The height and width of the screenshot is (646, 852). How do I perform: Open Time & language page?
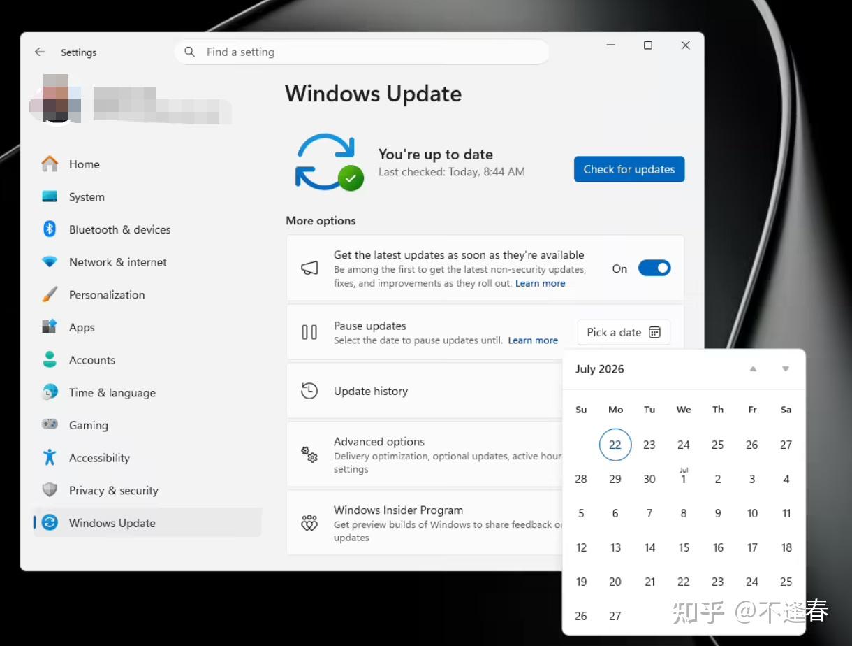click(147, 392)
